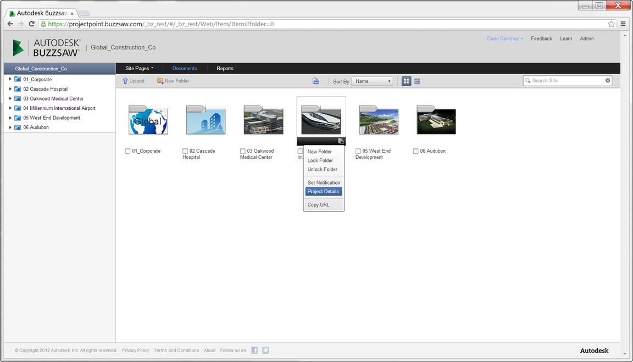The height and width of the screenshot is (362, 633).
Task: Bookmark this page with the star
Action: 611,24
